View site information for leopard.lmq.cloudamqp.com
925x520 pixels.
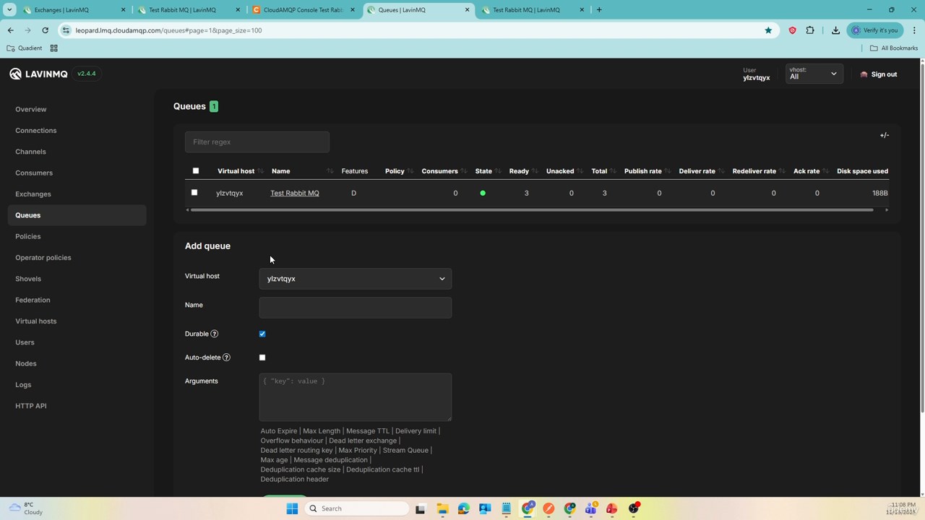pyautogui.click(x=66, y=30)
